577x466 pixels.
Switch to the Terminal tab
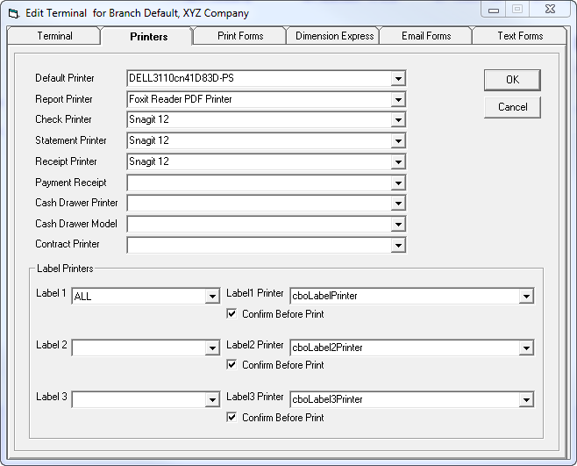pyautogui.click(x=54, y=36)
